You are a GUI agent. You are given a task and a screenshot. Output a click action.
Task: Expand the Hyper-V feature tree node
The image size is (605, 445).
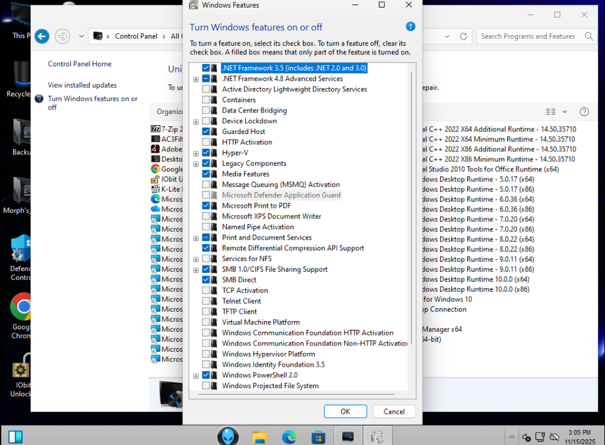(196, 153)
